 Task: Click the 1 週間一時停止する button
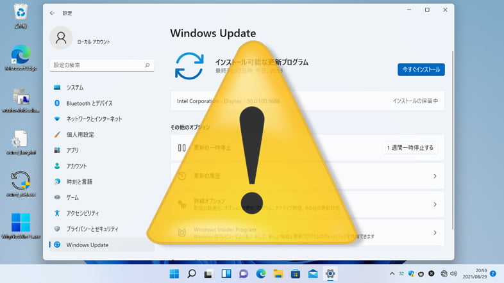(410, 148)
